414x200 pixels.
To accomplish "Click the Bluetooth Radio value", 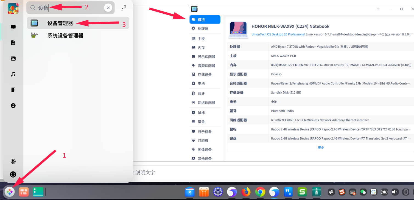I will pyautogui.click(x=282, y=111).
